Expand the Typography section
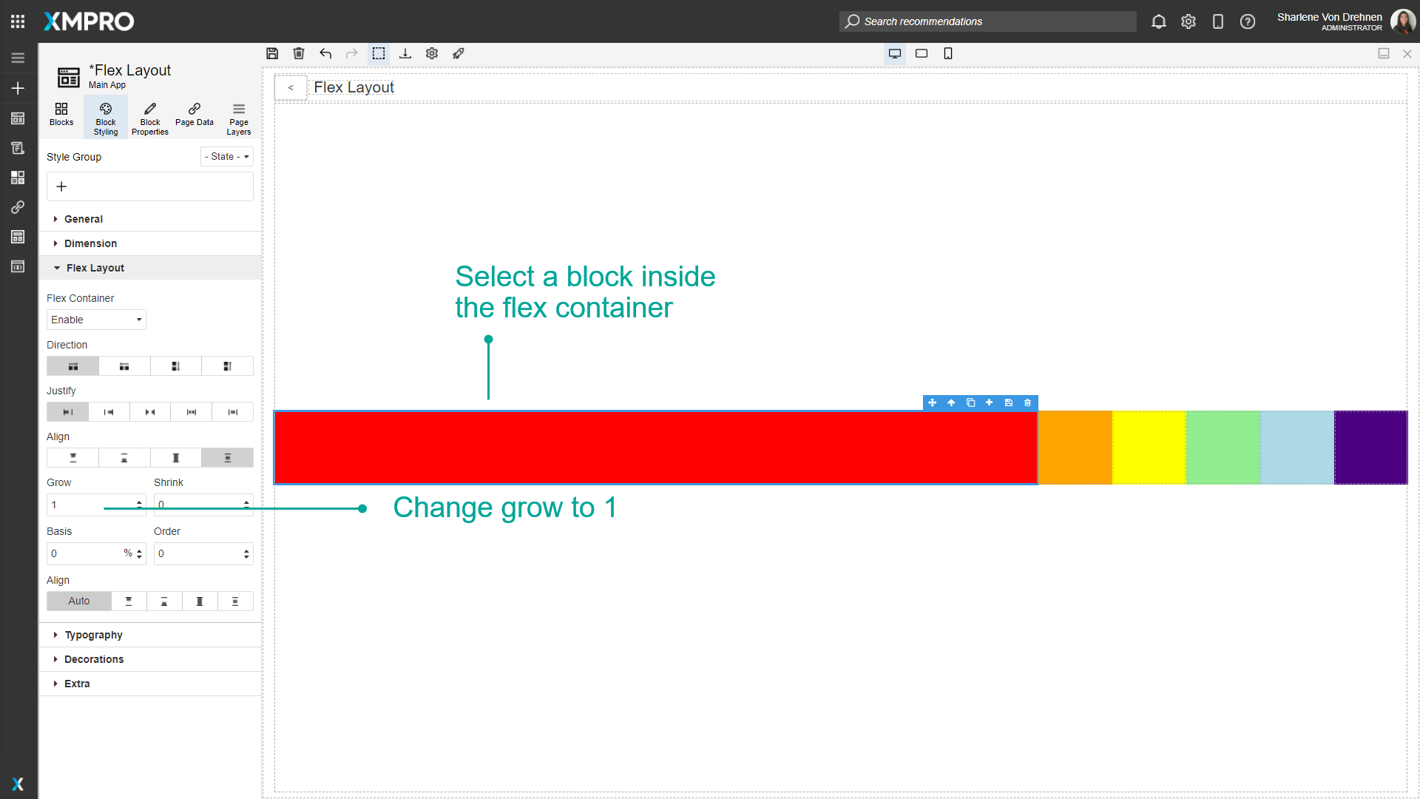 (93, 634)
